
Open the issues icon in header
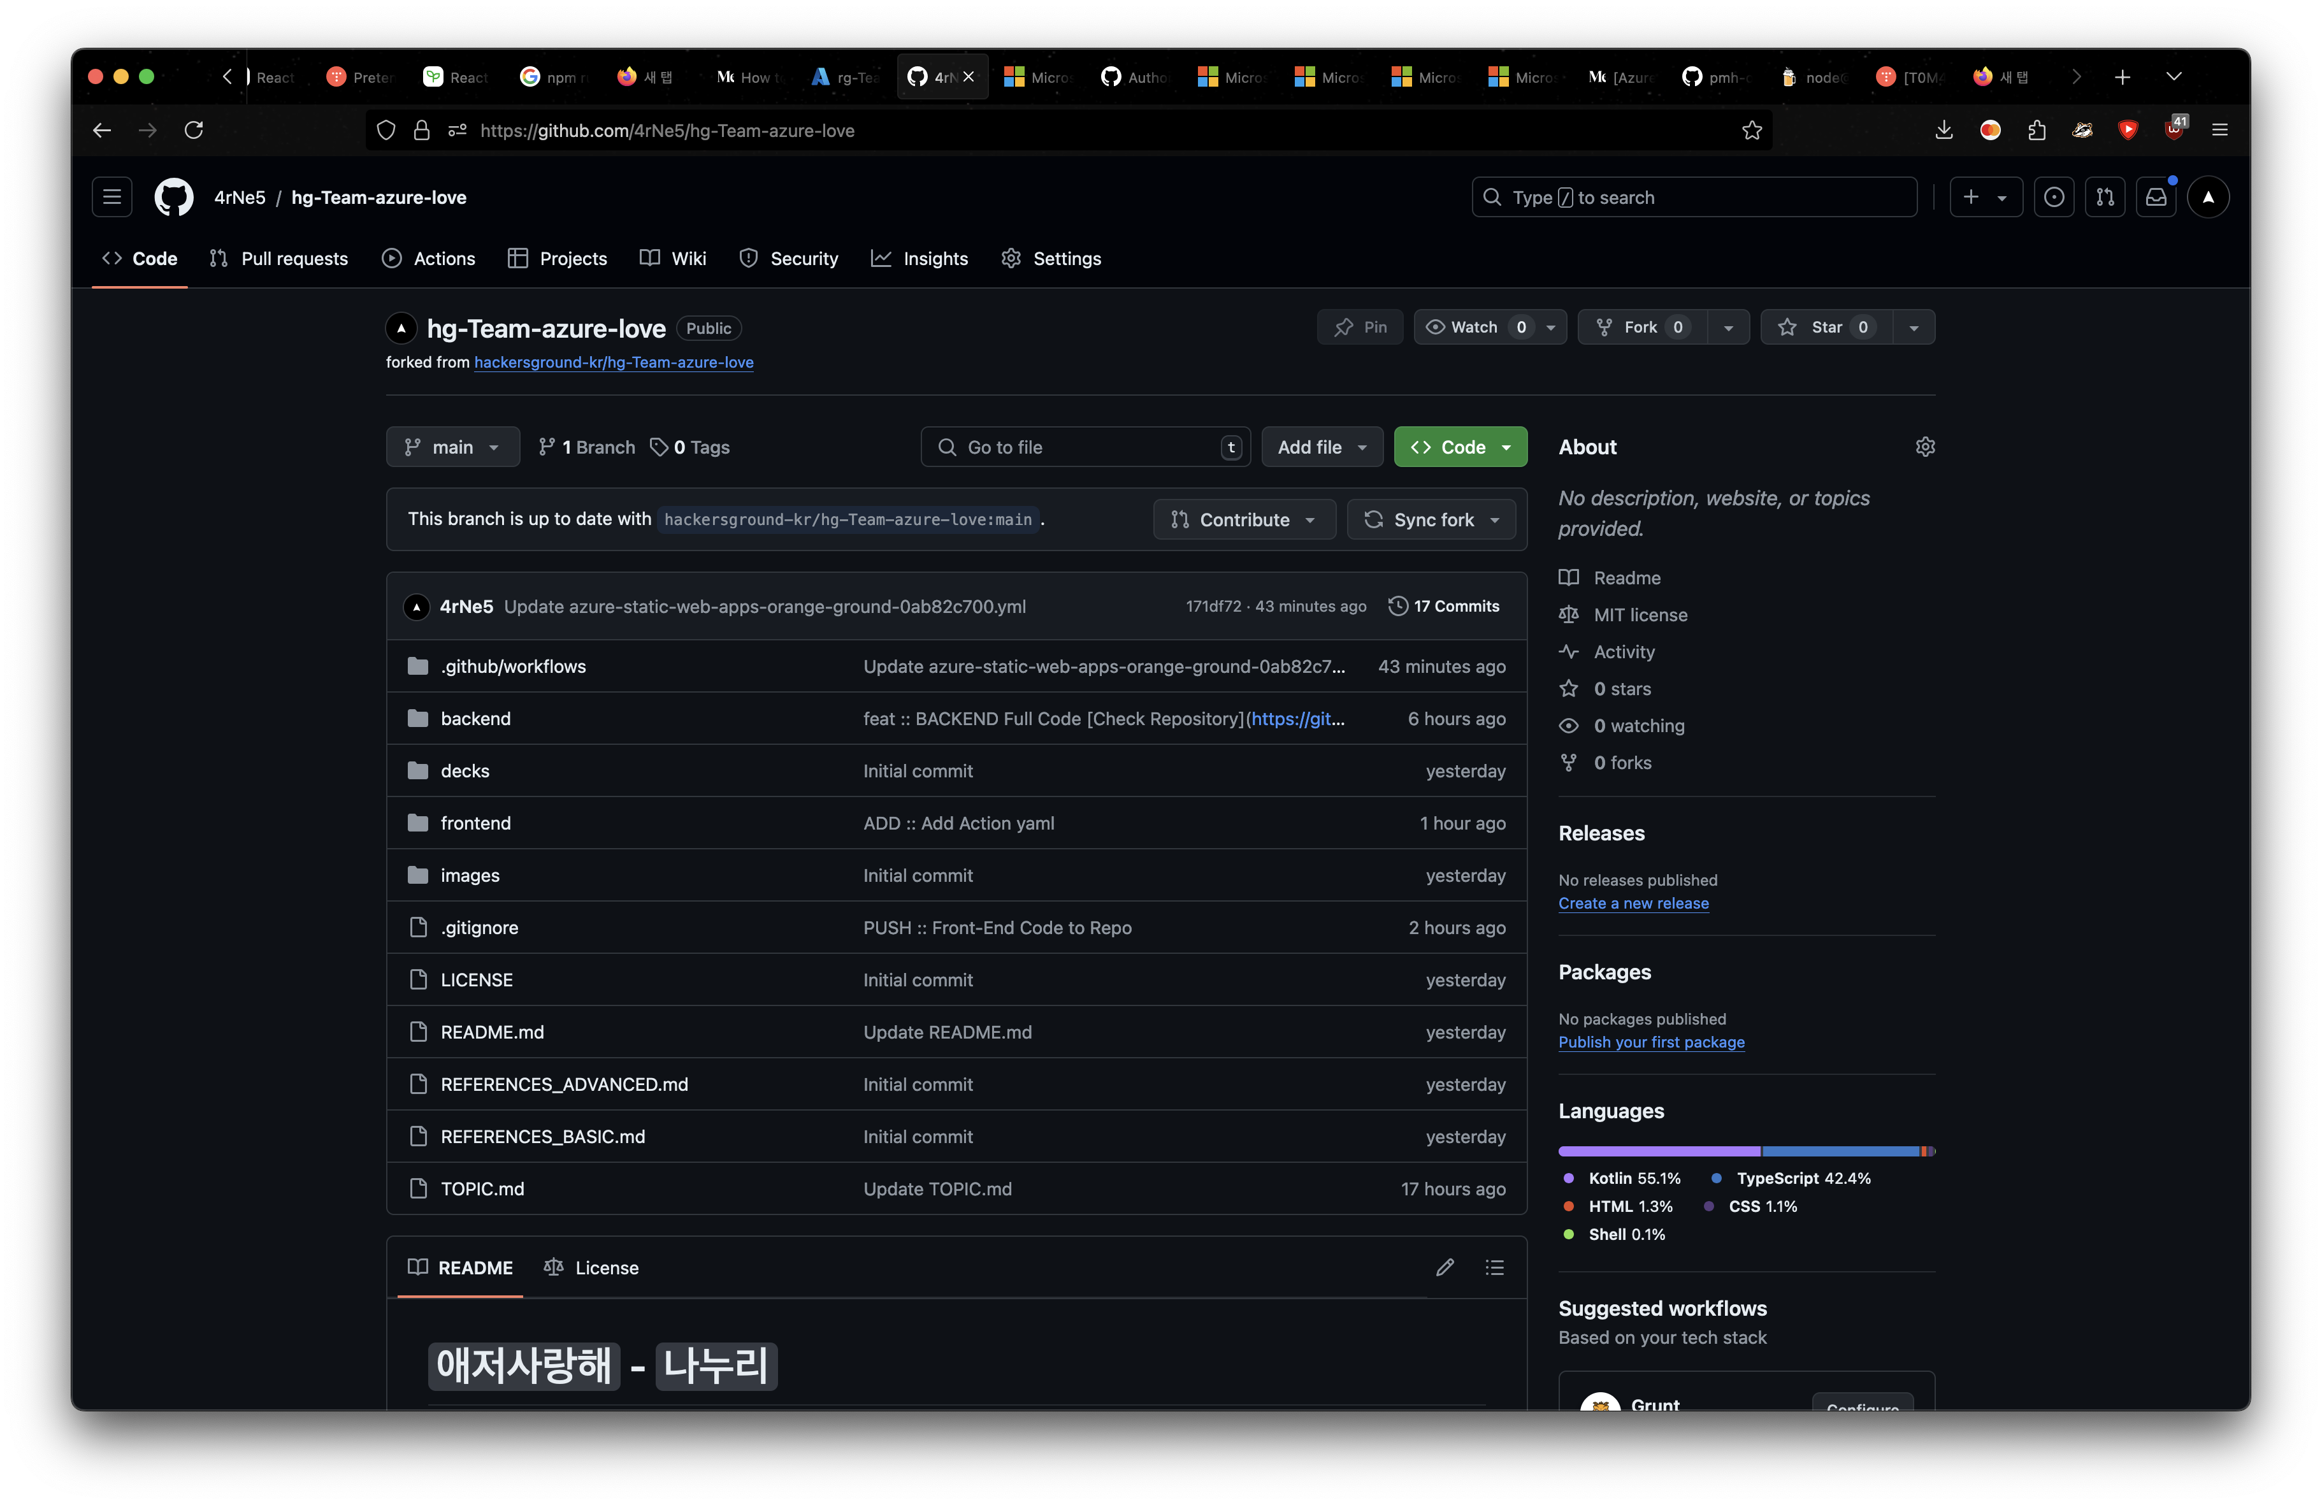point(2054,197)
